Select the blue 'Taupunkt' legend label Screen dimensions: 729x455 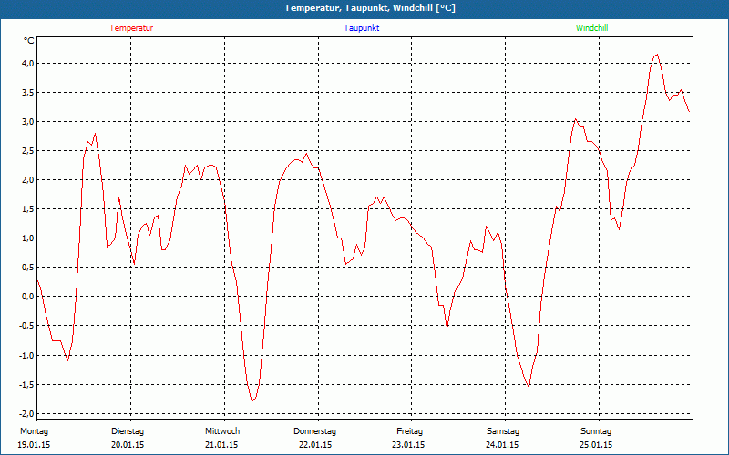point(361,28)
